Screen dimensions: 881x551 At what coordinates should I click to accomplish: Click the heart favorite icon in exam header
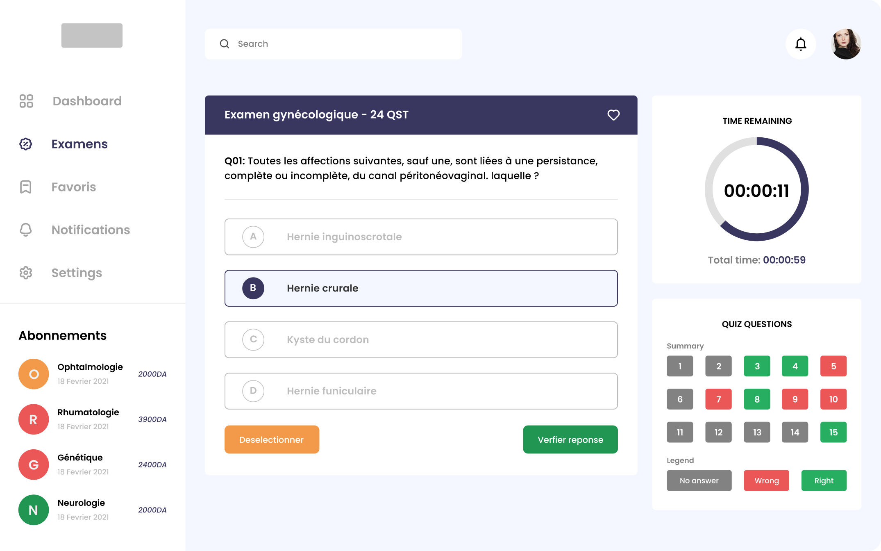coord(613,115)
